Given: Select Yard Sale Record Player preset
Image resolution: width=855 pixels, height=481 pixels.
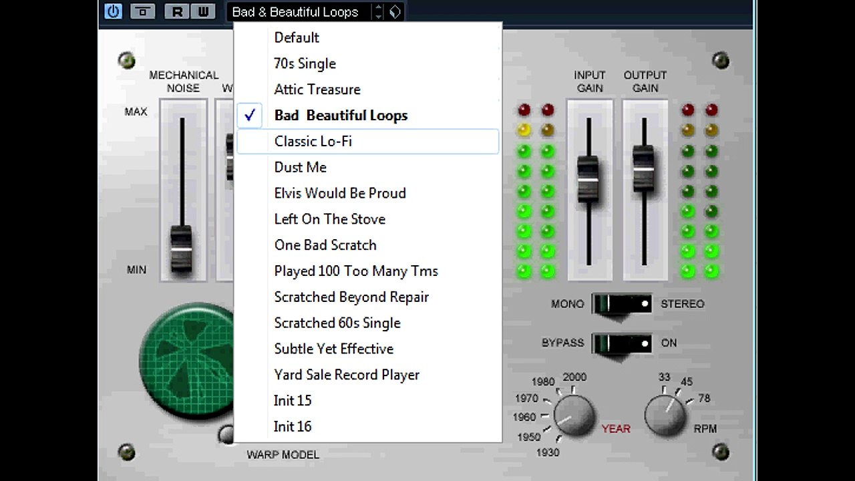Looking at the screenshot, I should (x=367, y=375).
